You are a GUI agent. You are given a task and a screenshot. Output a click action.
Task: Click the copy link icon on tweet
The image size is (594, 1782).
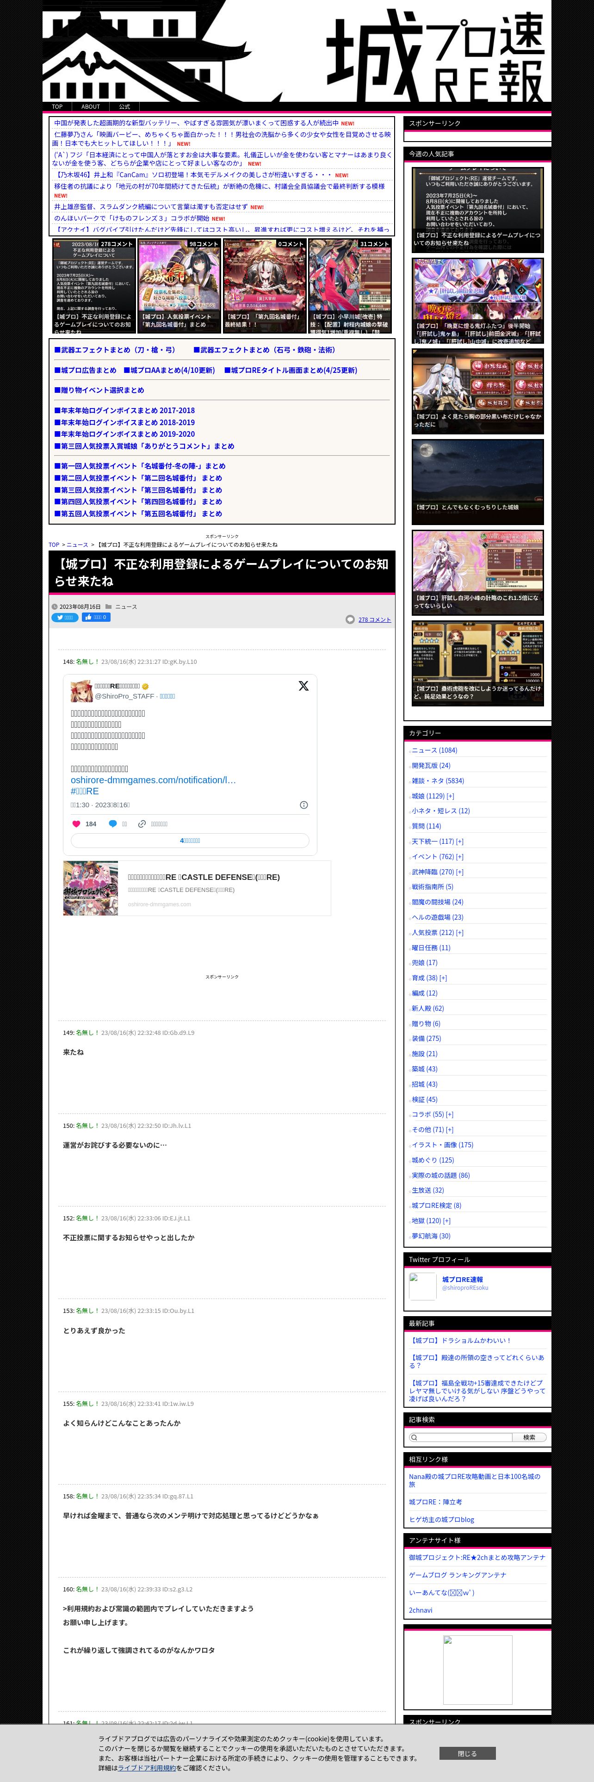pyautogui.click(x=142, y=824)
